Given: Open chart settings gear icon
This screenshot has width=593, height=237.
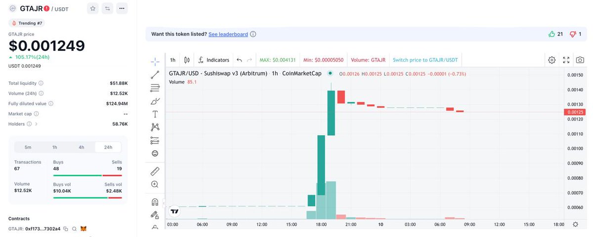Looking at the screenshot, I should click(552, 60).
